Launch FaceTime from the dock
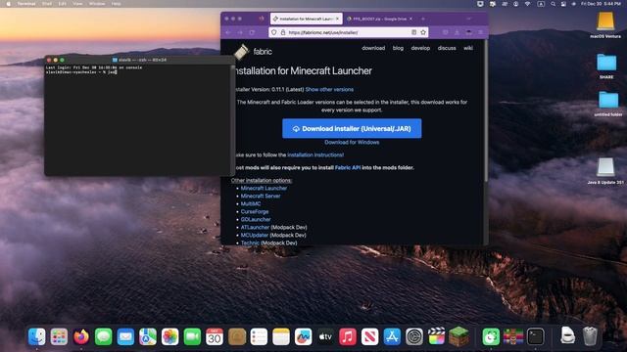Screen dimensions: 627x352 [192, 336]
